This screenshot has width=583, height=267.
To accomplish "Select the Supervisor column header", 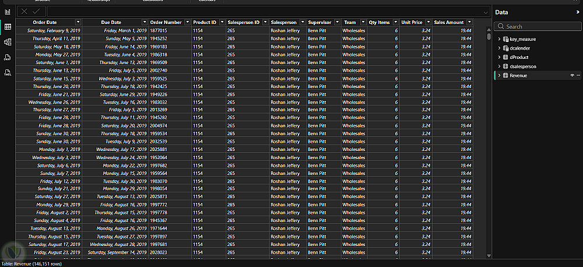I will tap(319, 22).
